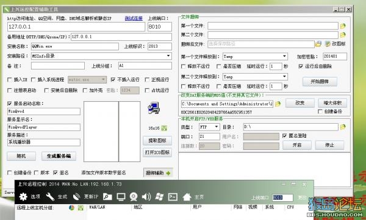This screenshot has width=366, height=220.
Task: Click the 测试连接 link
Action: 134,18
